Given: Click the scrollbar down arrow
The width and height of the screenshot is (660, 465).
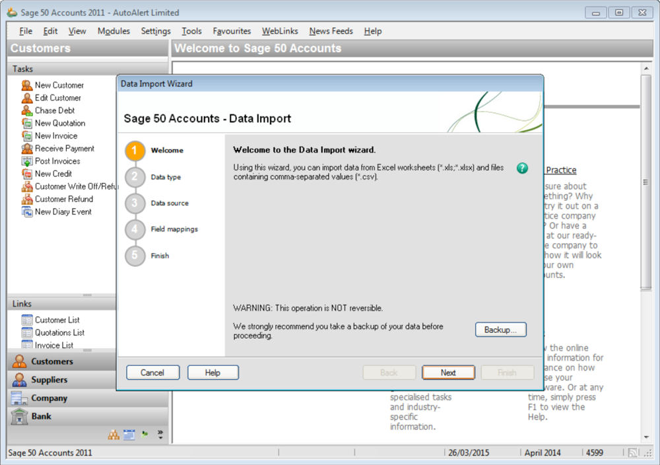Looking at the screenshot, I should (645, 437).
